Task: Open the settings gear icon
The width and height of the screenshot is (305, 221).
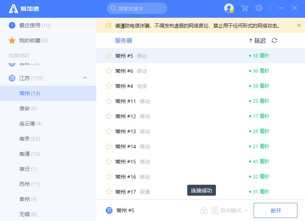Action: tap(259, 8)
